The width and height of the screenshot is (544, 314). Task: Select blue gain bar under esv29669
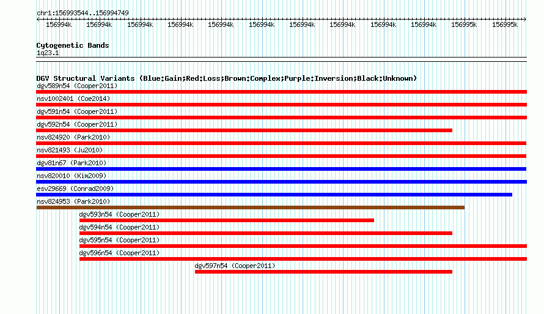[274, 195]
